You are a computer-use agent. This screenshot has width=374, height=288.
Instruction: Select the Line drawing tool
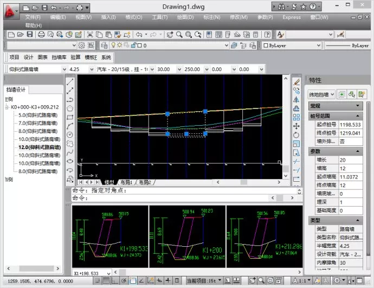(70, 82)
